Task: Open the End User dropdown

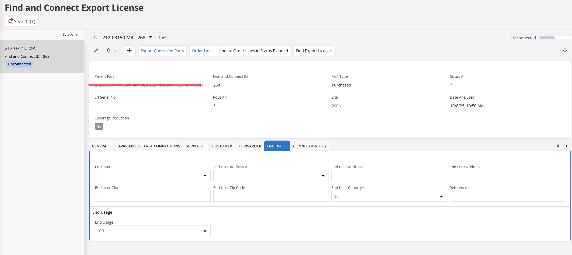Action: (205, 176)
